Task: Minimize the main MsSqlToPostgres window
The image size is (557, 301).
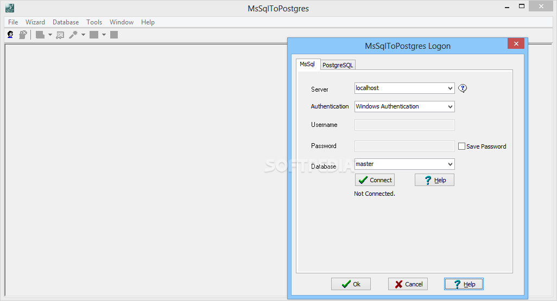Action: click(x=507, y=7)
